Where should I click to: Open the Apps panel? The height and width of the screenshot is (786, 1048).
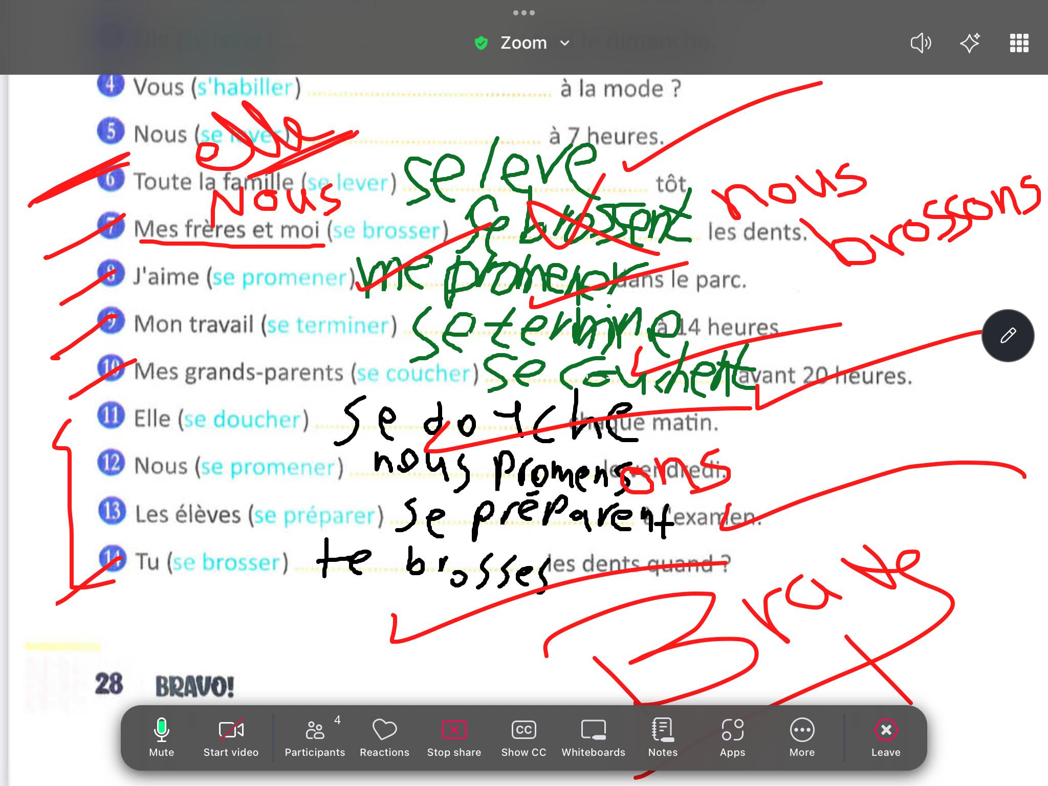point(732,737)
